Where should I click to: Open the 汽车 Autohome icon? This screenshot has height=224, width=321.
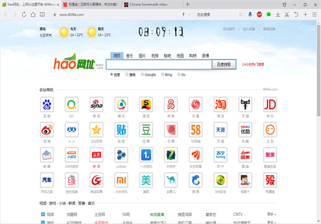coord(47,180)
